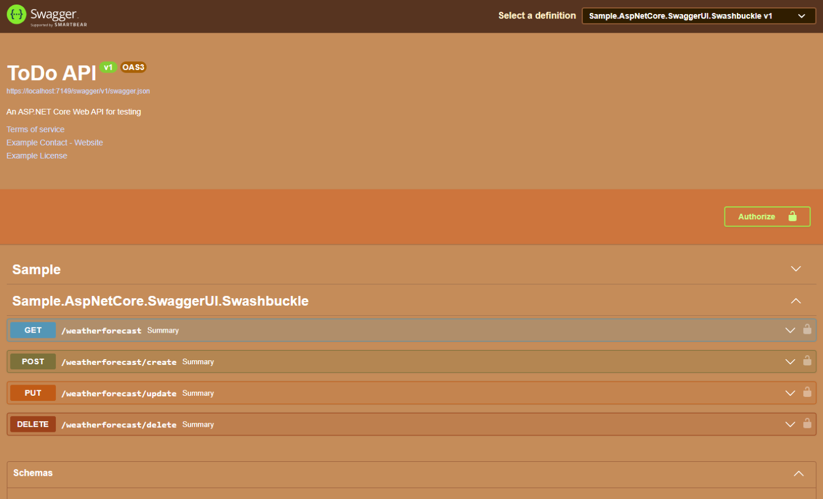This screenshot has height=499, width=823.
Task: Click the Swagger logo icon
Action: 16,15
